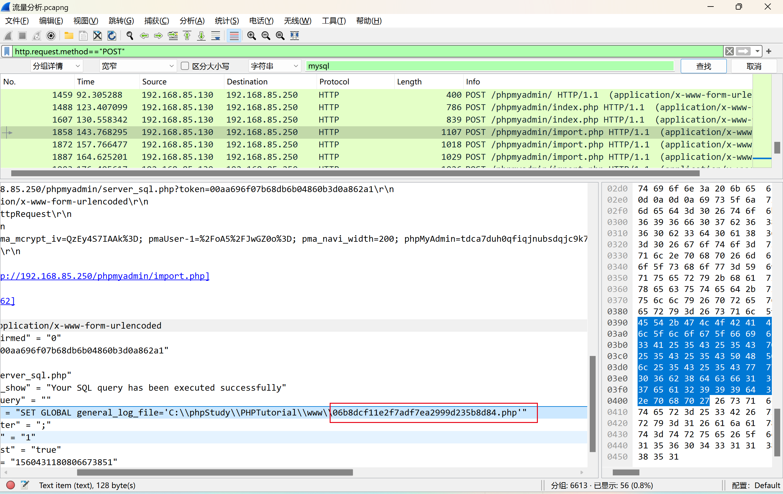Toggle auto-scroll during live capture
Screen dimensions: 783x494
click(216, 35)
